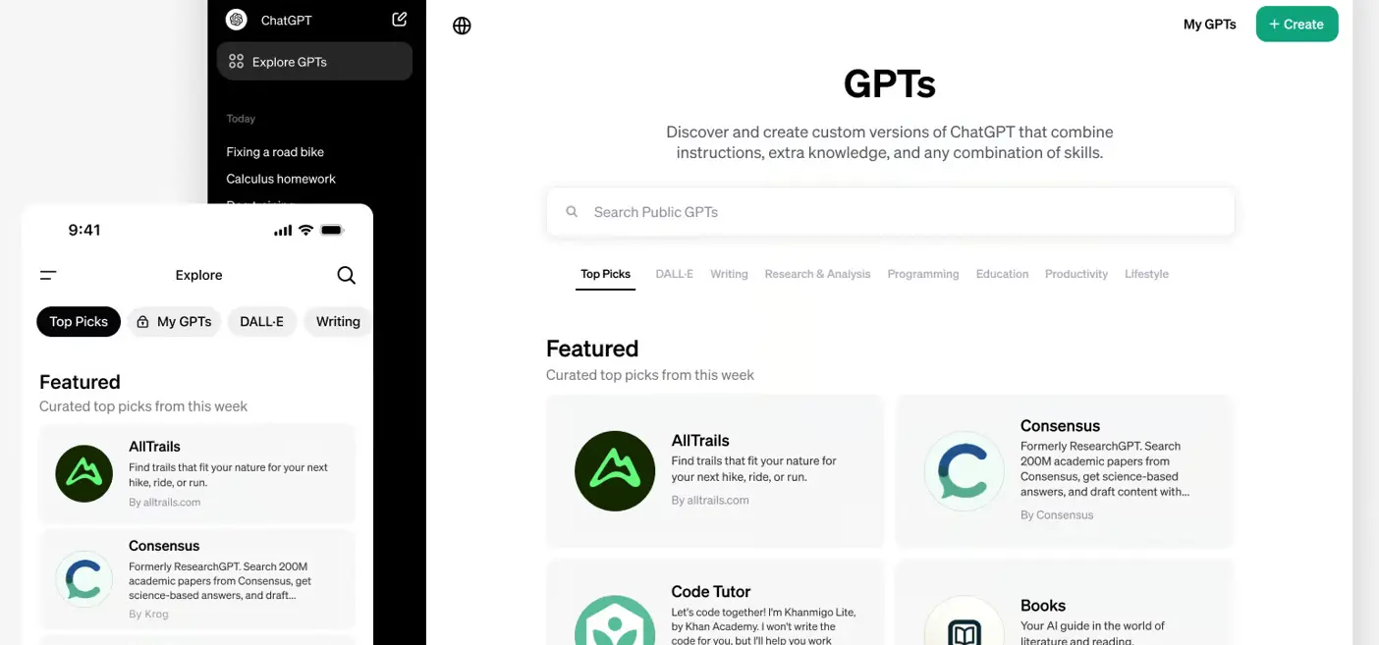Open the Code Tutor card title

pyautogui.click(x=710, y=592)
